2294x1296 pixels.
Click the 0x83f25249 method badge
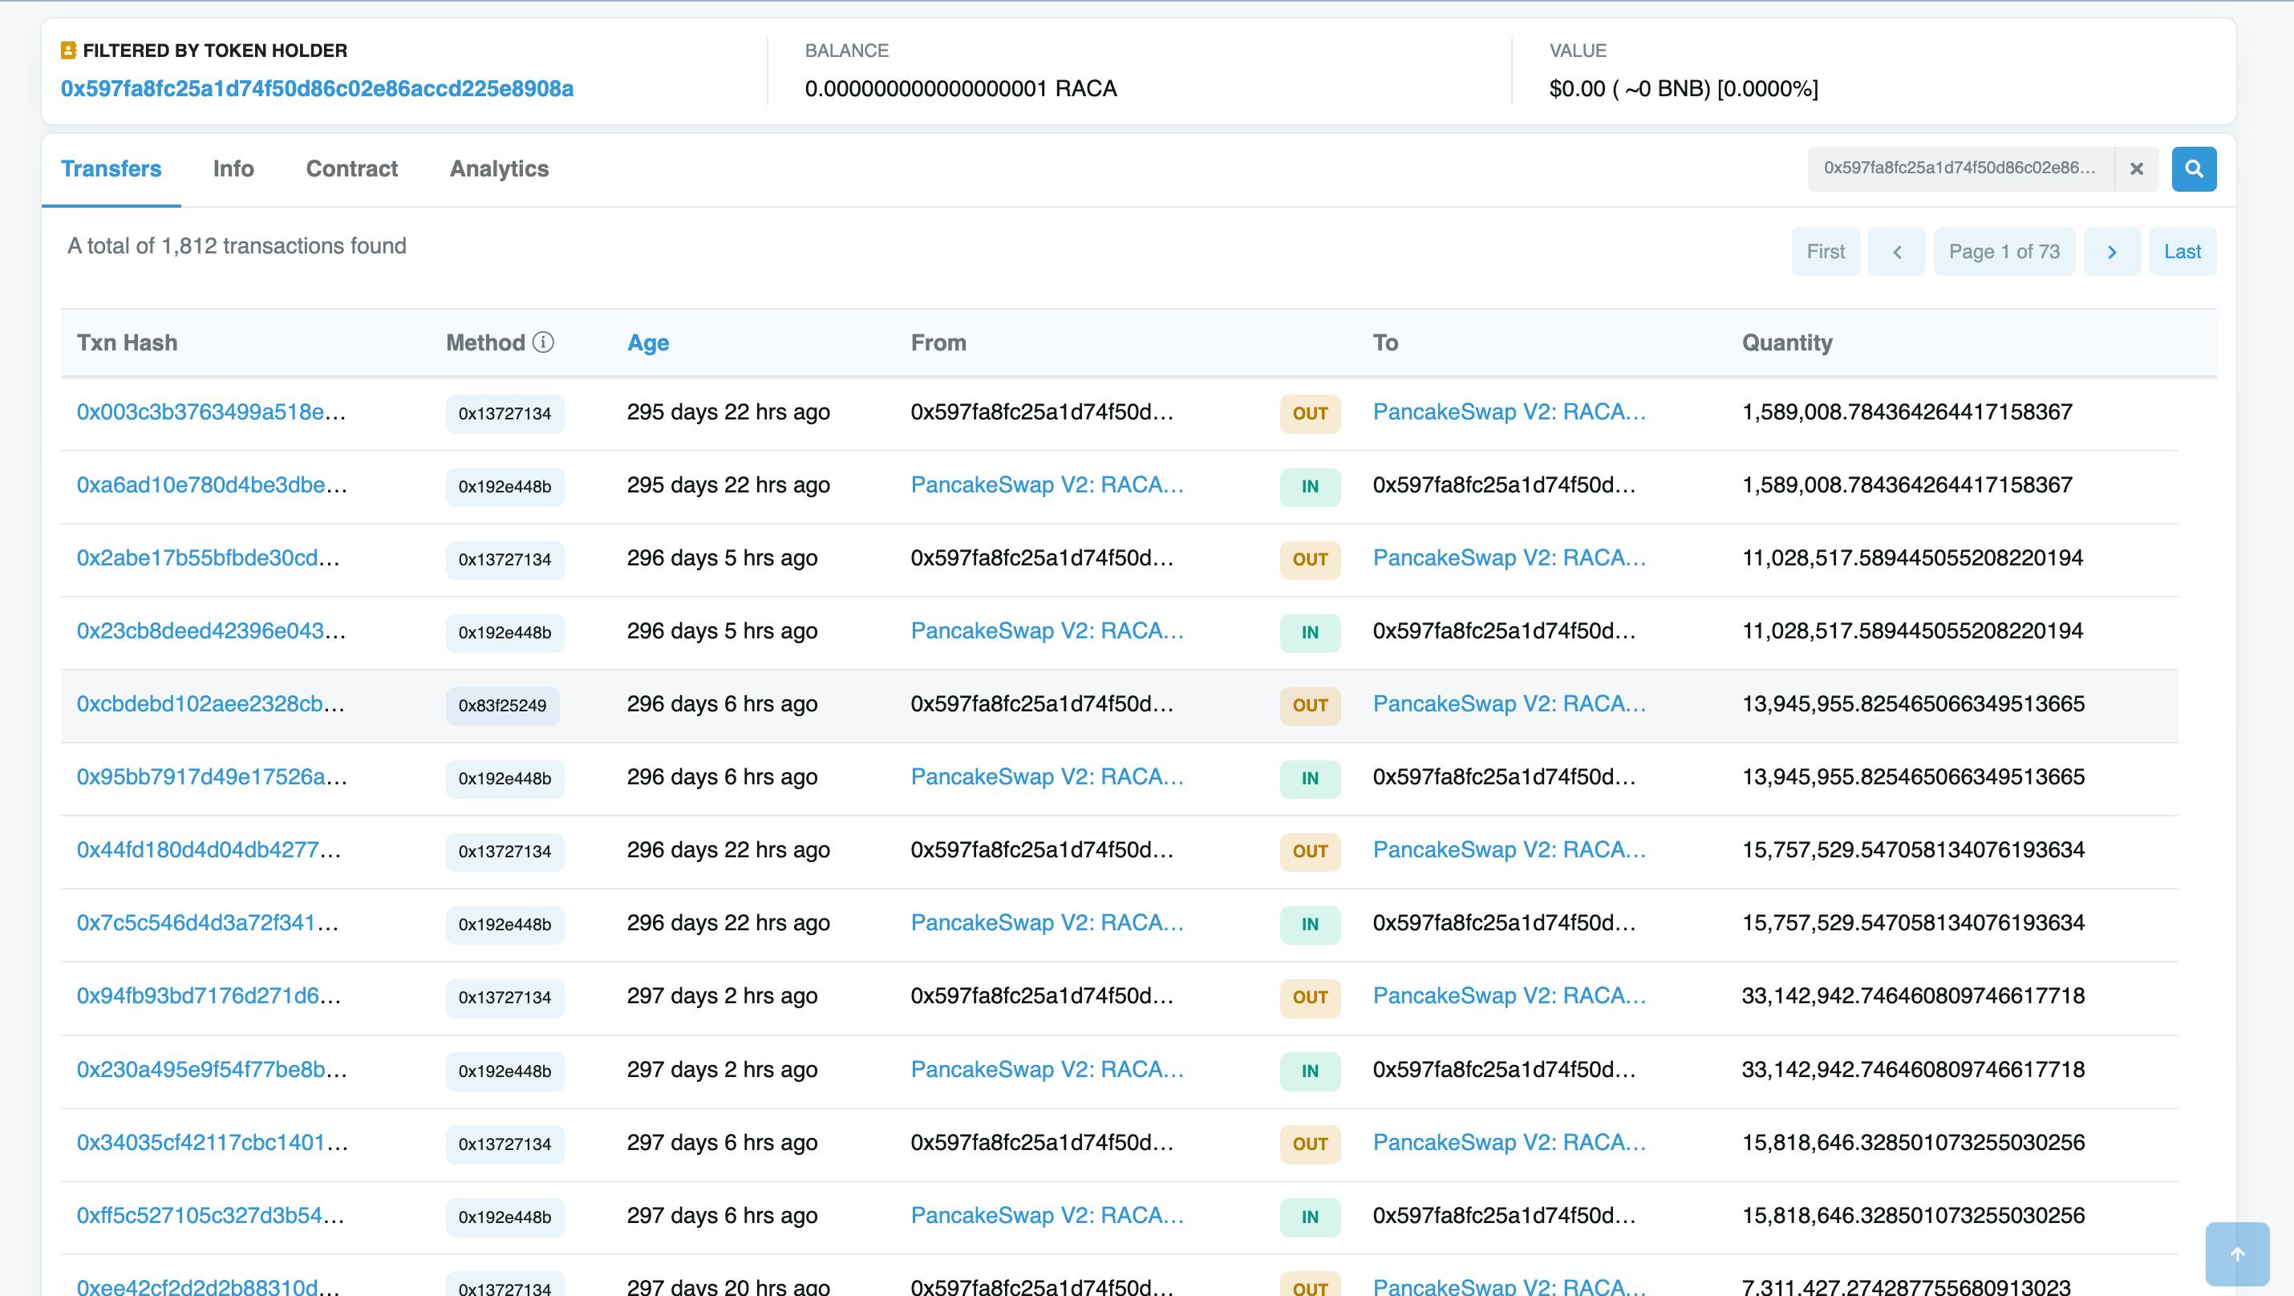click(x=503, y=706)
